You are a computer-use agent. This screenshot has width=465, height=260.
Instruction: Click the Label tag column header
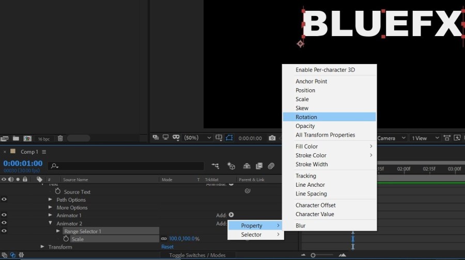39,179
